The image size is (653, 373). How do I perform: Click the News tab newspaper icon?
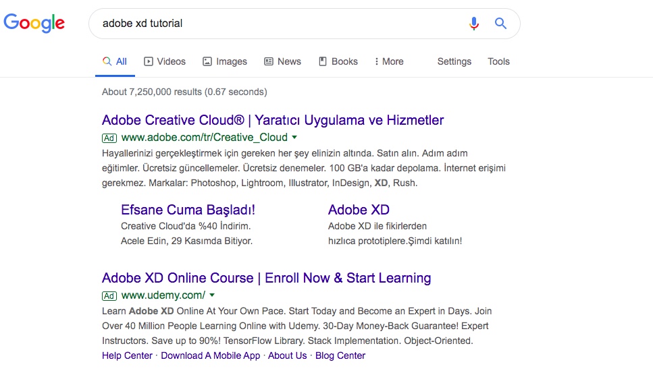pyautogui.click(x=269, y=61)
